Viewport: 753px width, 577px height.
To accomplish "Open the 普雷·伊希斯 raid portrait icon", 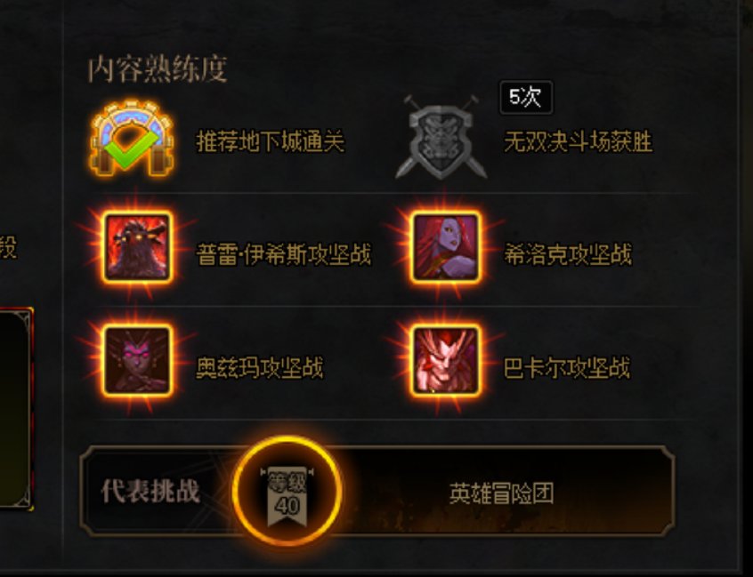I will 137,247.
